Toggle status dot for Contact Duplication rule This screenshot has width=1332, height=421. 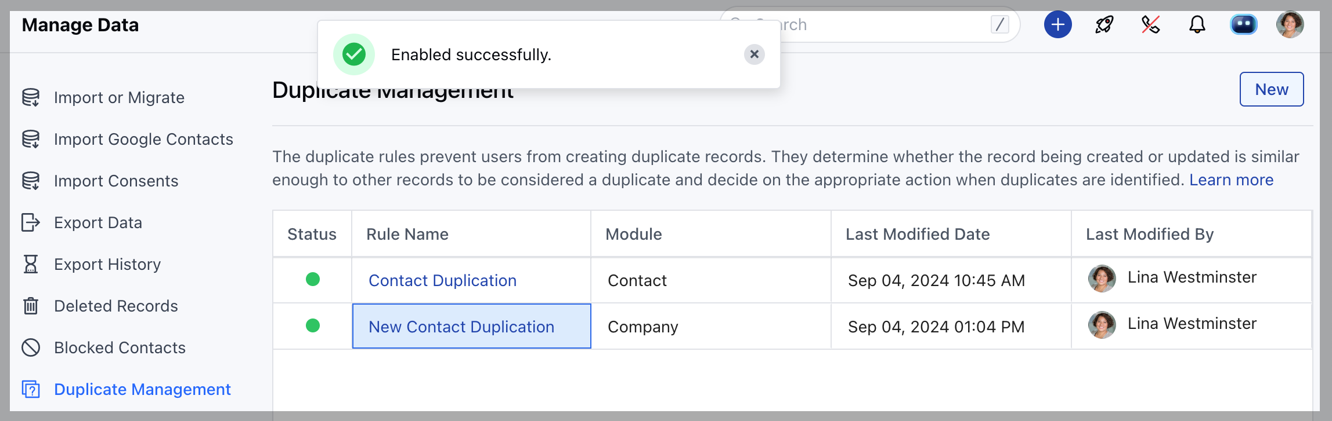click(x=313, y=280)
